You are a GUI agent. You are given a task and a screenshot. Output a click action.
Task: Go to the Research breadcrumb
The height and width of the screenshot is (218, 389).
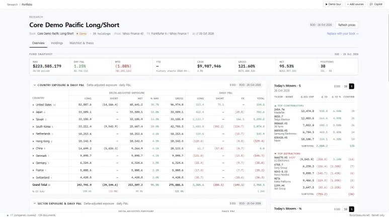point(12,5)
